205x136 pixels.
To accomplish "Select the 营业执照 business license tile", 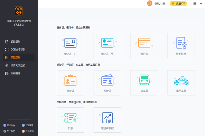I will tap(181, 45).
